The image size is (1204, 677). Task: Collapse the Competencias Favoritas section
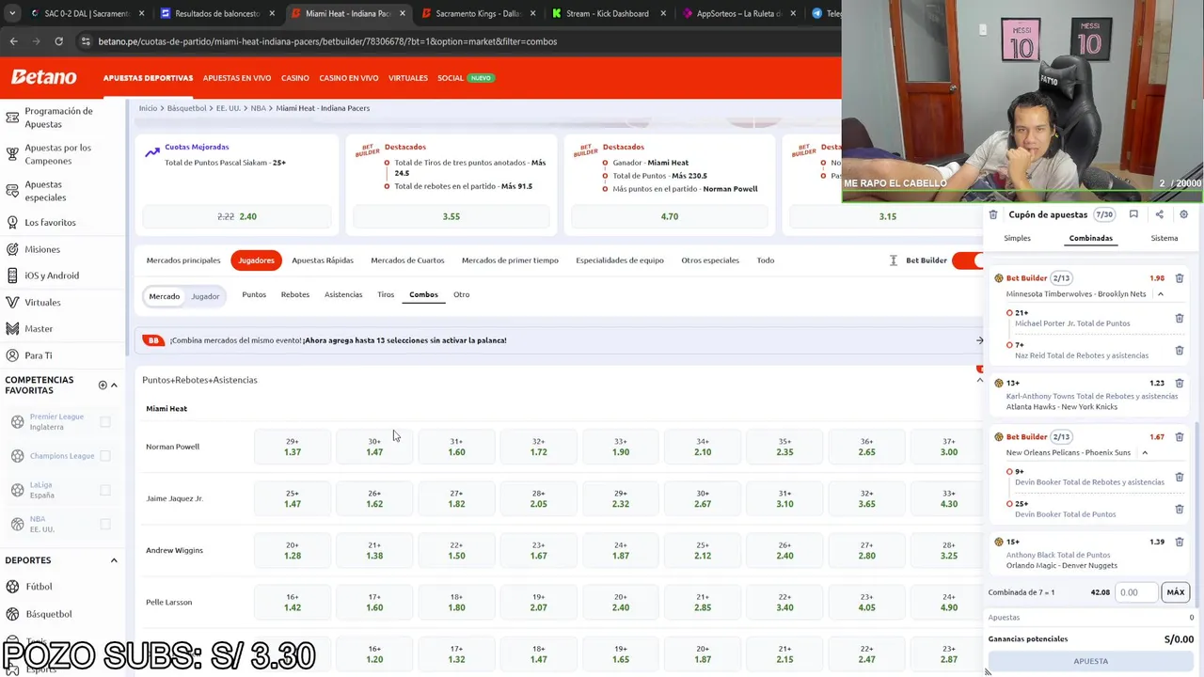(114, 385)
